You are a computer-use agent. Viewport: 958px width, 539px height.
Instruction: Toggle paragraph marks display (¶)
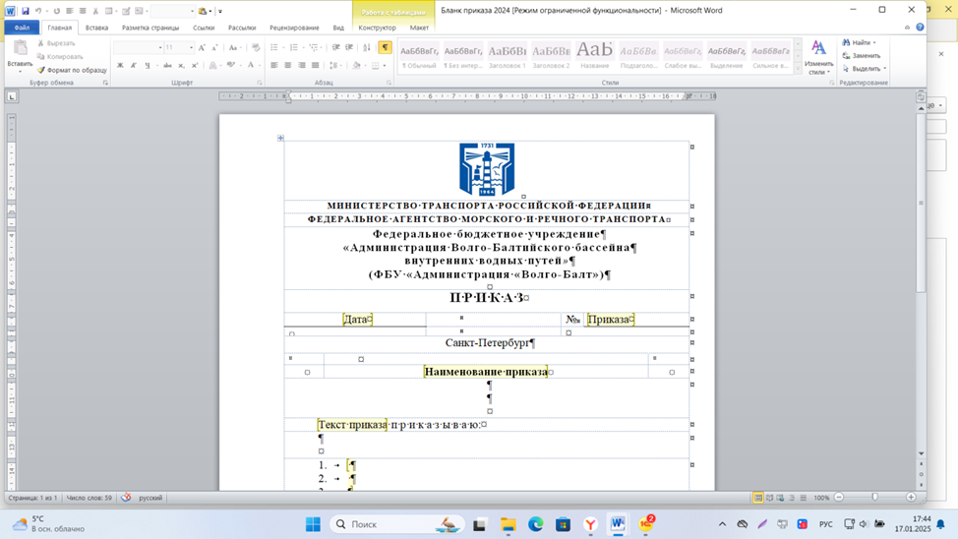[385, 47]
